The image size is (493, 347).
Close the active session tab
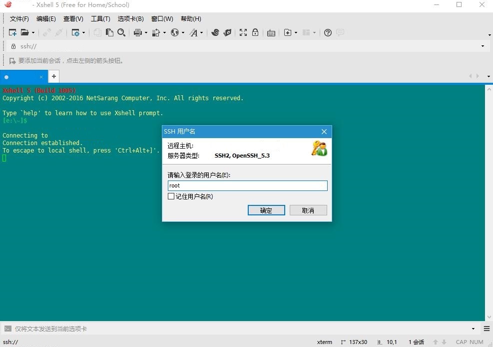click(x=41, y=77)
